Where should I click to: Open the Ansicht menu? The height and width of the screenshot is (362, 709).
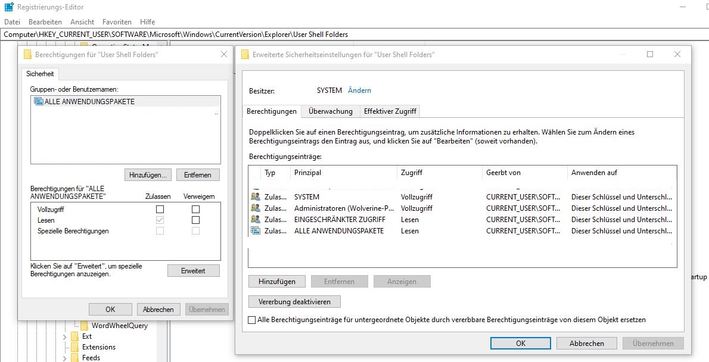(82, 21)
